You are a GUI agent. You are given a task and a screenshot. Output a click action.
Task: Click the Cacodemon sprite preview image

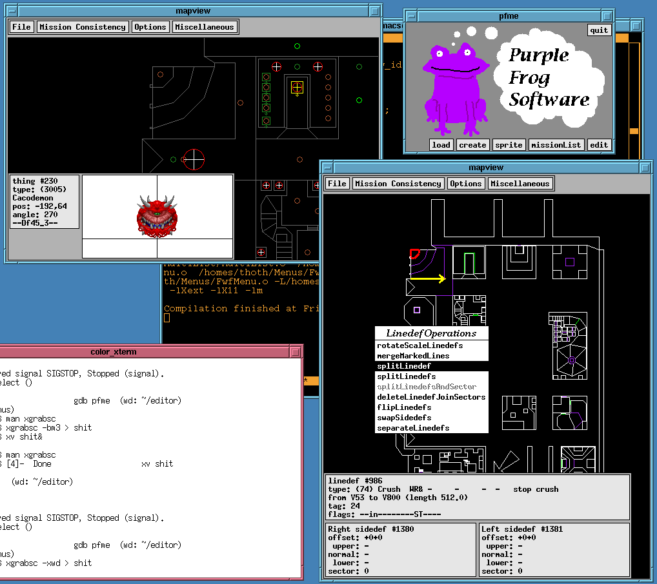click(156, 217)
